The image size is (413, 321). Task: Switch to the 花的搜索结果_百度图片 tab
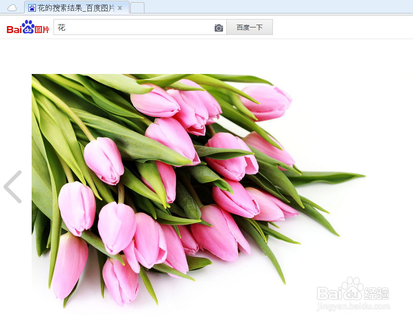click(x=76, y=8)
